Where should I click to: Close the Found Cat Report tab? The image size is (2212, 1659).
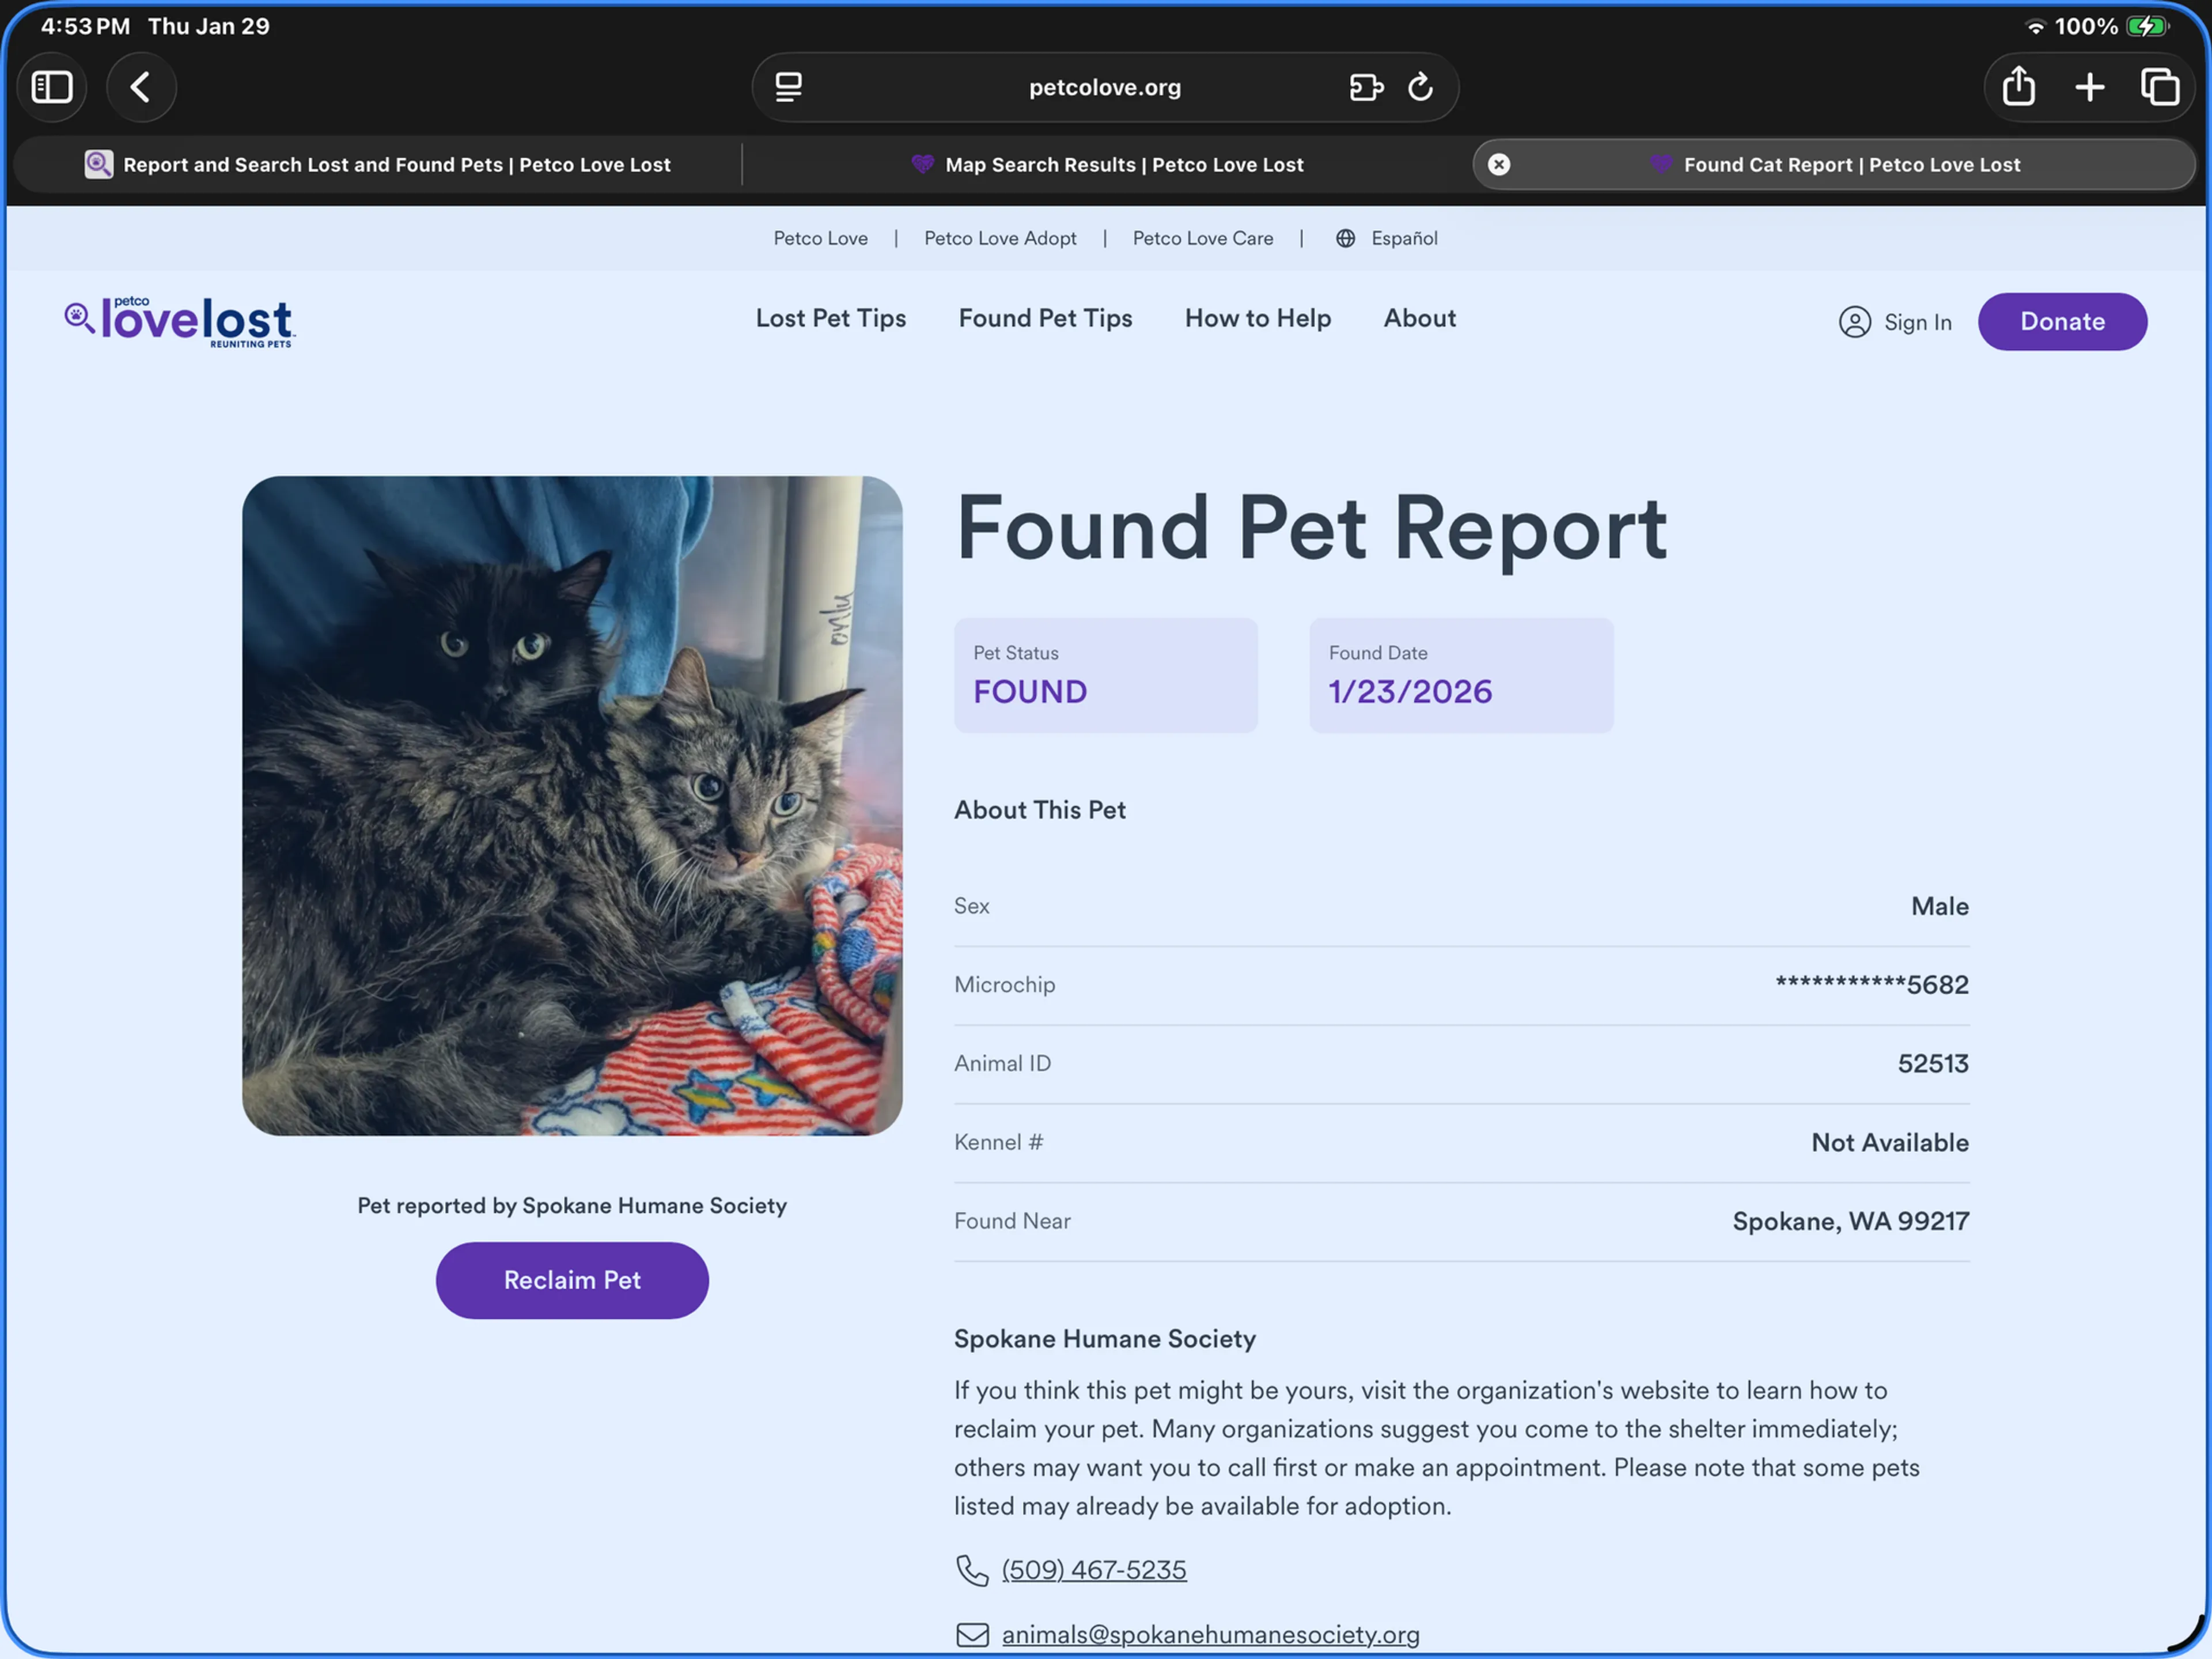1498,164
